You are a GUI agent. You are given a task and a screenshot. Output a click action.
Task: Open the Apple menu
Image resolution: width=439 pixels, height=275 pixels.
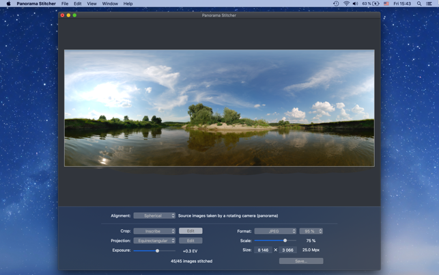[x=8, y=3]
